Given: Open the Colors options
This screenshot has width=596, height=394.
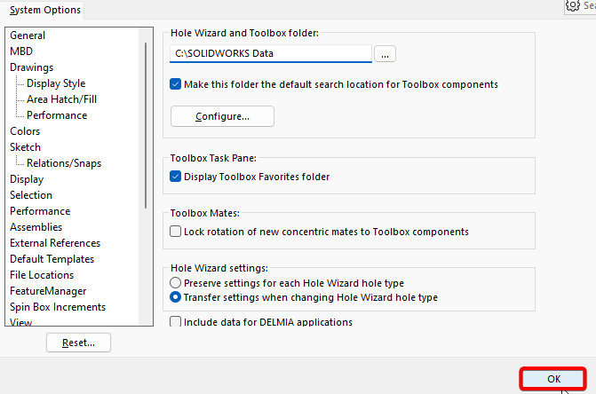Looking at the screenshot, I should (x=25, y=131).
